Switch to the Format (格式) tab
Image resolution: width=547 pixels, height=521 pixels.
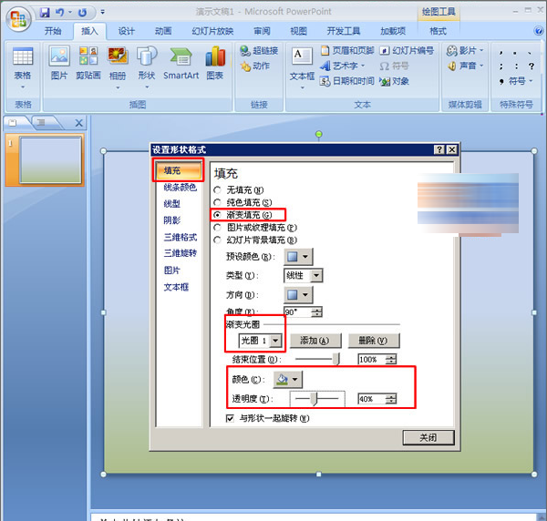438,31
